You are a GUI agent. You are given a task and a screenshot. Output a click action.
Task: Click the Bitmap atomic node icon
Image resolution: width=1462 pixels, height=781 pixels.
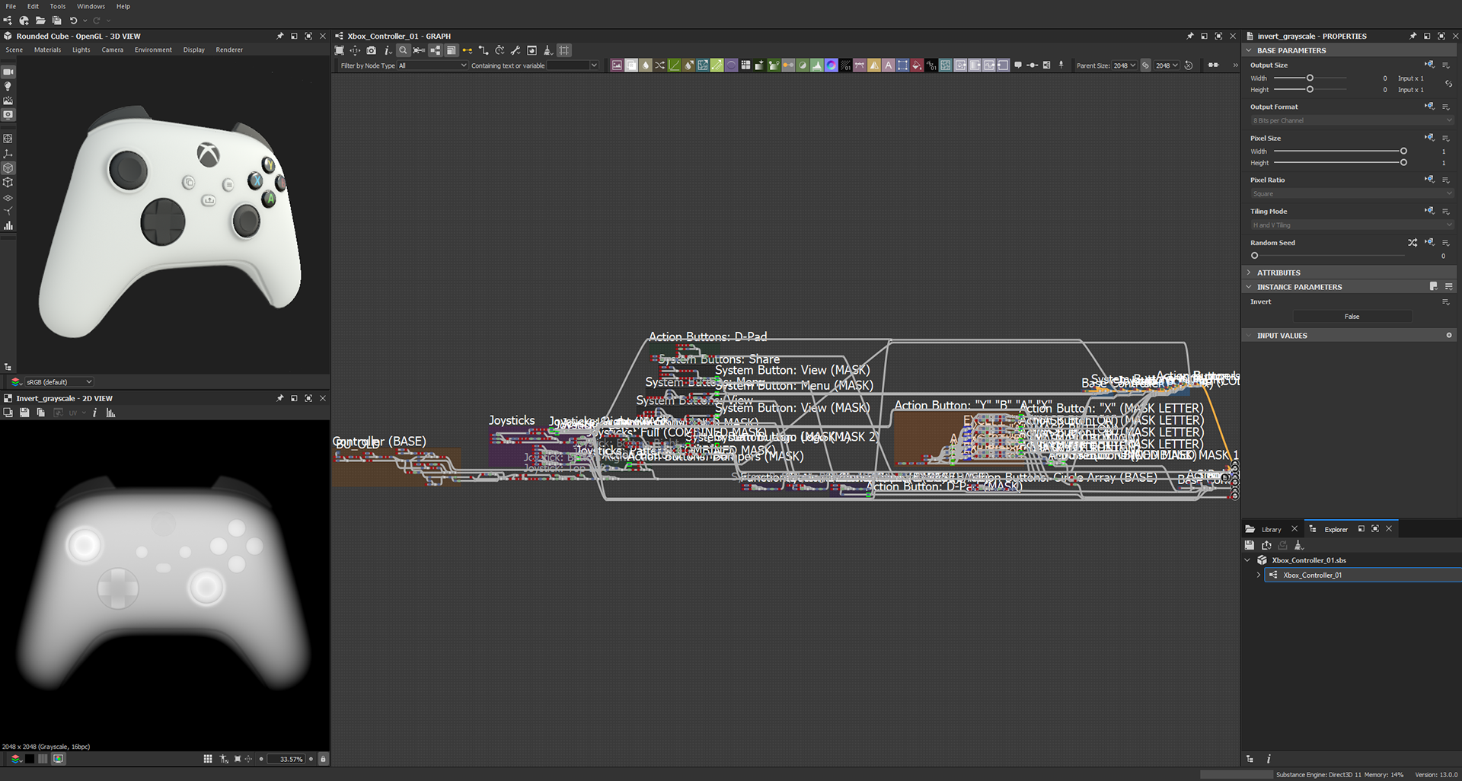(x=617, y=65)
